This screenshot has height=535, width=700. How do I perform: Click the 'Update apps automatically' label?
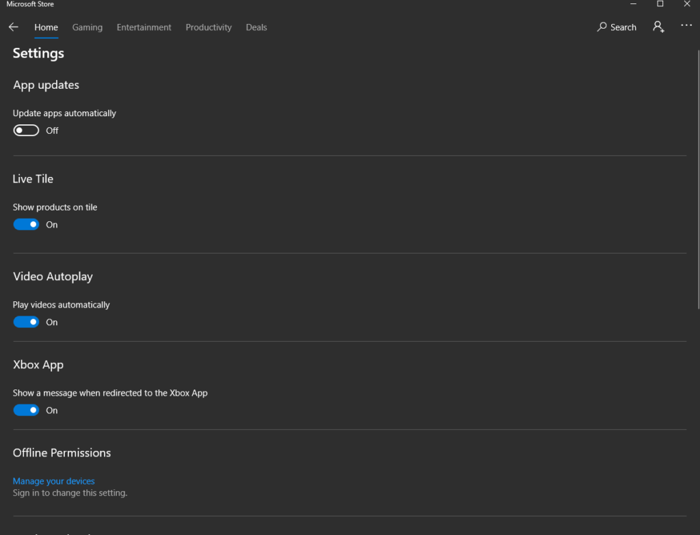(x=64, y=113)
